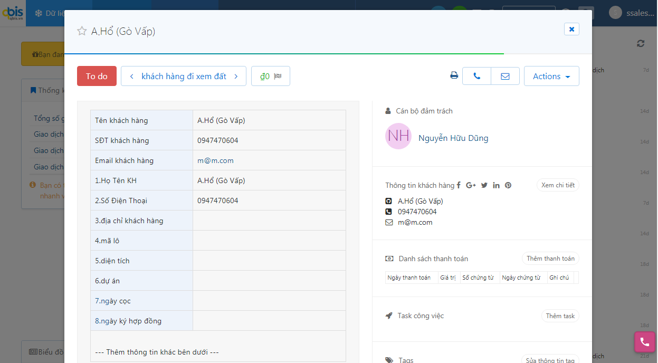Click the pink floating call button
Image resolution: width=658 pixels, height=363 pixels.
644,341
